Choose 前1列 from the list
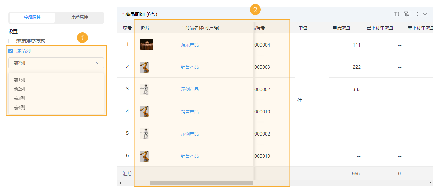The width and height of the screenshot is (442, 193). [x=56, y=80]
